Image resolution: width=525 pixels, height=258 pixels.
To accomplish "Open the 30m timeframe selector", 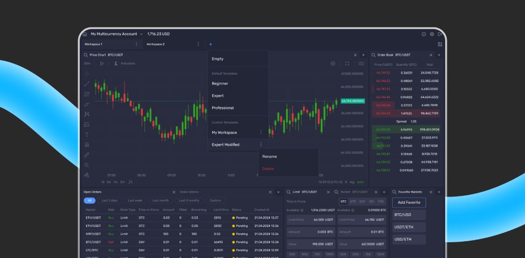I will pos(87,64).
